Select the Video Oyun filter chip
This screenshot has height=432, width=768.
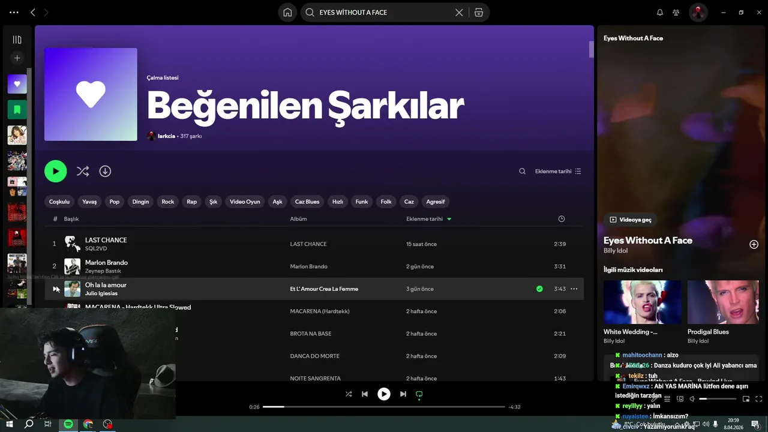(x=245, y=202)
